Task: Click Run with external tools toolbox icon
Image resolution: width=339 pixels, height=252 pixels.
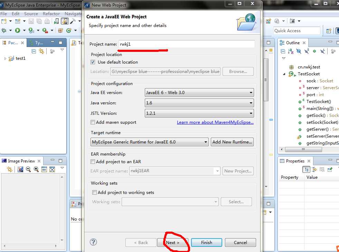Action: [45, 30]
